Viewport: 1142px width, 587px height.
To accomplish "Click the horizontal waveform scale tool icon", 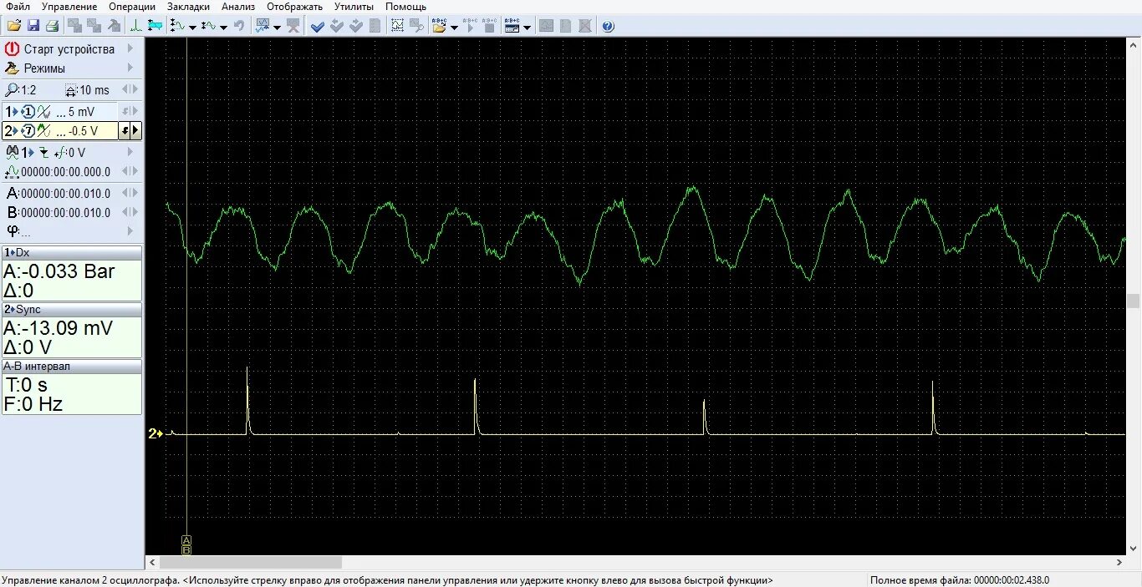I will pyautogui.click(x=208, y=26).
